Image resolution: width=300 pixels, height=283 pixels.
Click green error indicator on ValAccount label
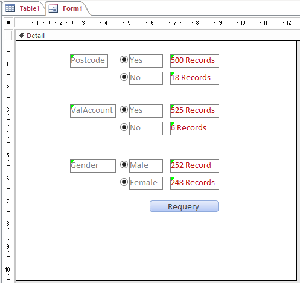72,106
